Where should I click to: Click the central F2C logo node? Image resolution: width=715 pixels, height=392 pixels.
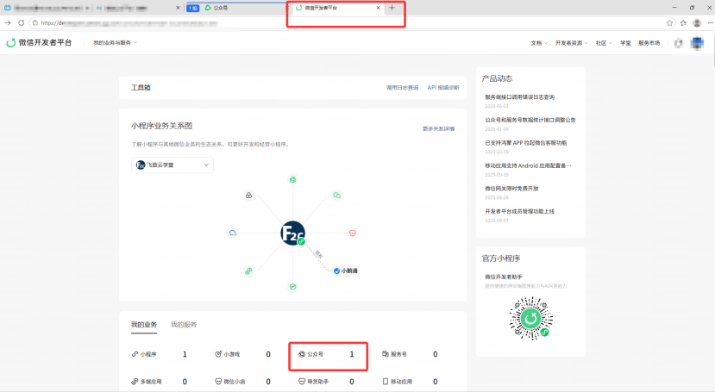[292, 233]
